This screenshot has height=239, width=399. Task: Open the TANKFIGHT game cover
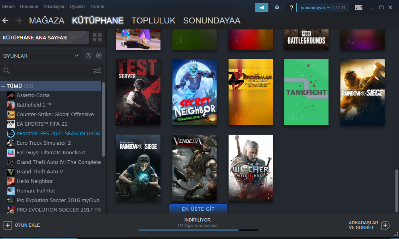tap(306, 92)
